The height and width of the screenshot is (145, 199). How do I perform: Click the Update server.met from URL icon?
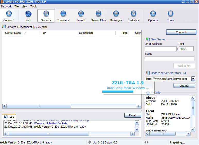click(148, 73)
